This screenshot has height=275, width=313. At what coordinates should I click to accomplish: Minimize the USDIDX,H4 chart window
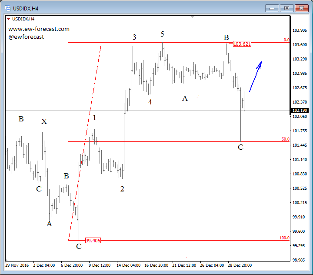272,8
